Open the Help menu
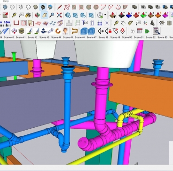173x171 pixels. click(6, 1)
